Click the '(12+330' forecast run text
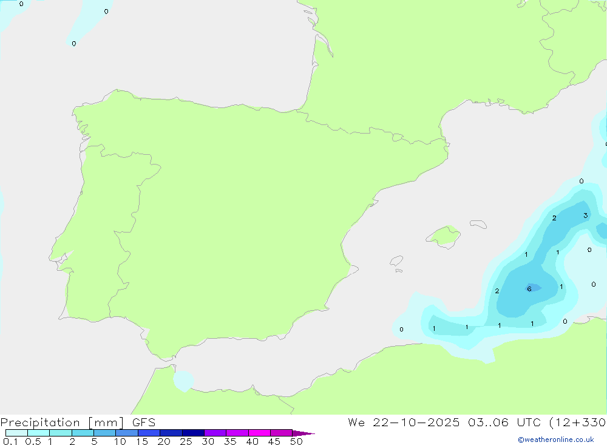The width and height of the screenshot is (607, 445). [578, 423]
